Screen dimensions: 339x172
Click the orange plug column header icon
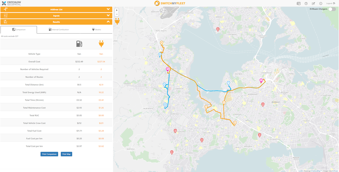click(101, 44)
